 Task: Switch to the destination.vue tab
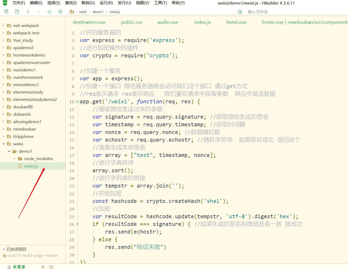89,22
